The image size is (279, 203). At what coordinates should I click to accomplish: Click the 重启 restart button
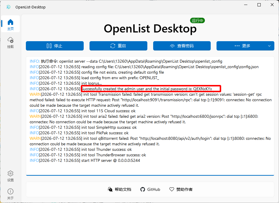(x=118, y=46)
